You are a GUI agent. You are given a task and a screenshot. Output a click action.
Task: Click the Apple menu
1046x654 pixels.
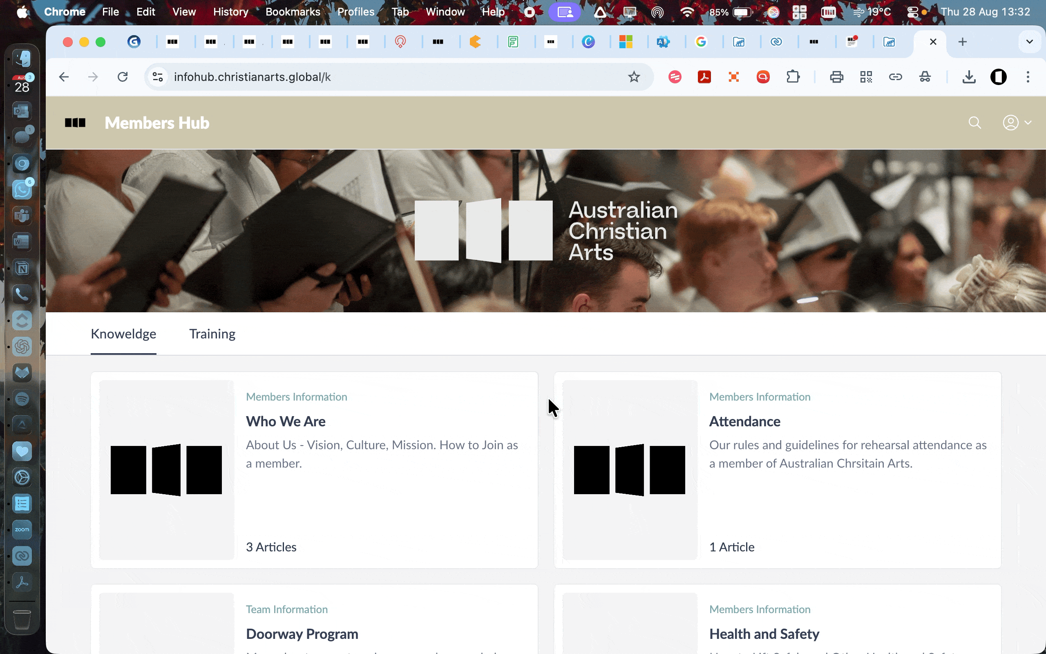click(22, 12)
